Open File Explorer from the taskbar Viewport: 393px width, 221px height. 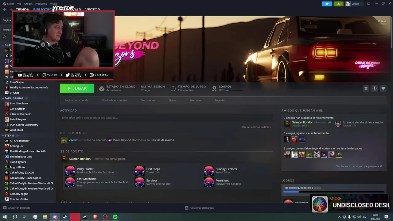[45, 217]
